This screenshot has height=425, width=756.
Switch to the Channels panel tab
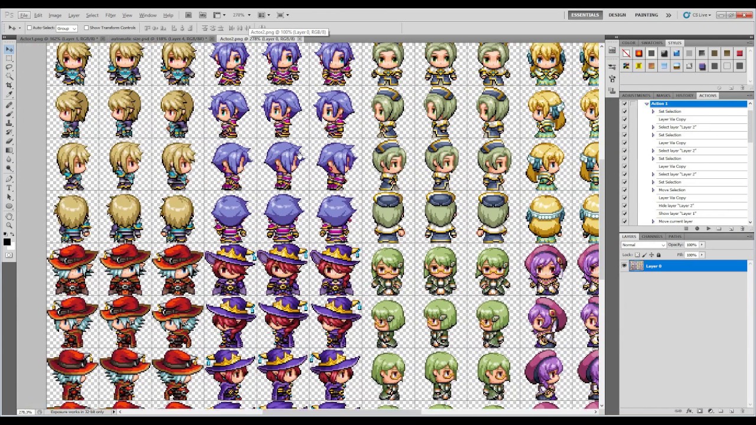click(x=652, y=237)
